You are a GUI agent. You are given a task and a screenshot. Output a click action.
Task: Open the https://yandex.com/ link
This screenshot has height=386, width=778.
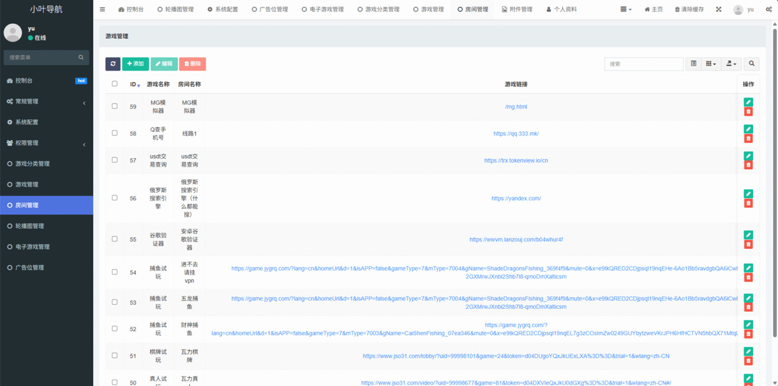coord(516,199)
